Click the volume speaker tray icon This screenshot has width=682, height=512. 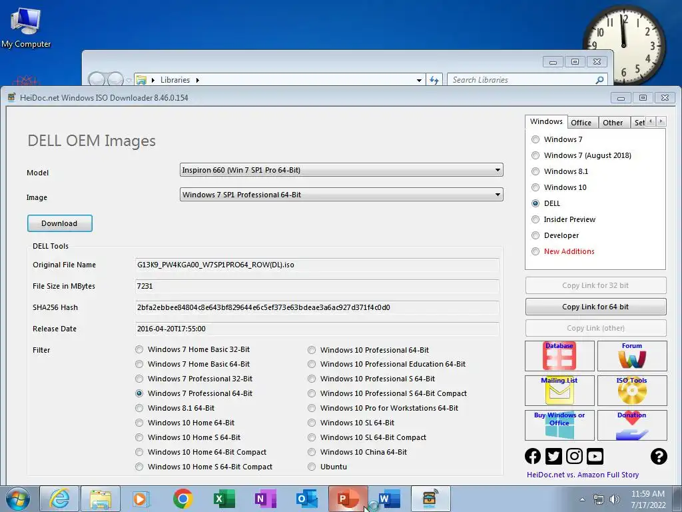(x=615, y=499)
